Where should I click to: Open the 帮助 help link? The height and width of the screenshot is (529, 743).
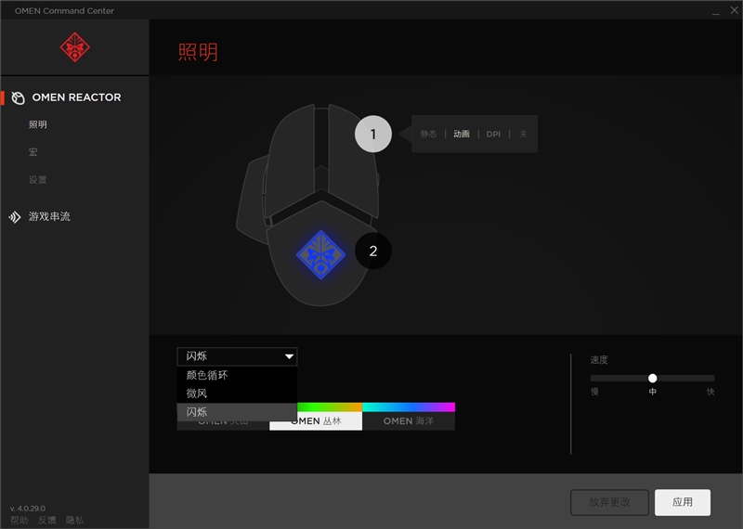(20, 521)
